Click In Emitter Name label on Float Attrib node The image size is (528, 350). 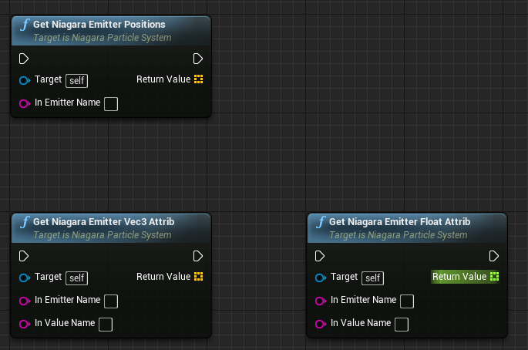click(363, 300)
